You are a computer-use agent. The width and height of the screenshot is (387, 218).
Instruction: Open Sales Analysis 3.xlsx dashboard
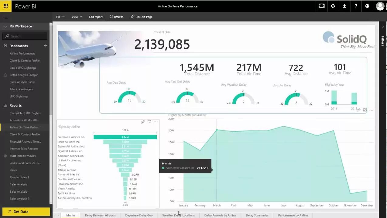point(22,82)
